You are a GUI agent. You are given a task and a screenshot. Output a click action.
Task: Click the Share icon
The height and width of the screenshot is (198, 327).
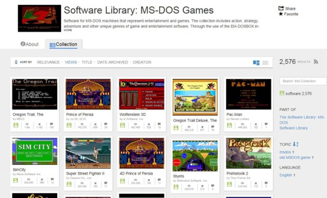pyautogui.click(x=281, y=8)
